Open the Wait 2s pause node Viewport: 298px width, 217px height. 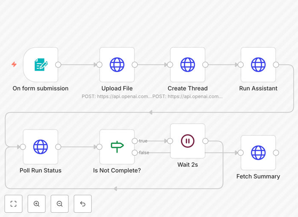(188, 141)
